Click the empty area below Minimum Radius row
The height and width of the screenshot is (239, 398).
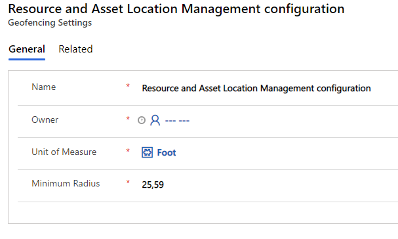click(203, 213)
